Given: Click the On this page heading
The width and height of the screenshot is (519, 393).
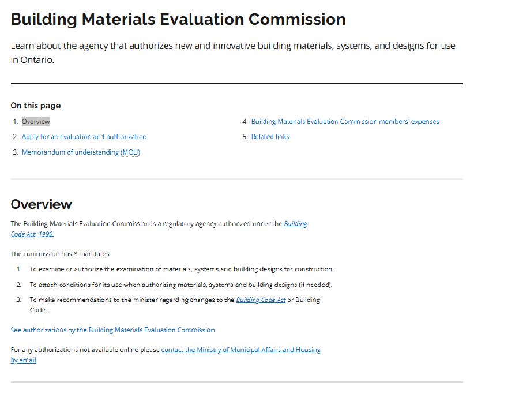Looking at the screenshot, I should click(x=36, y=106).
